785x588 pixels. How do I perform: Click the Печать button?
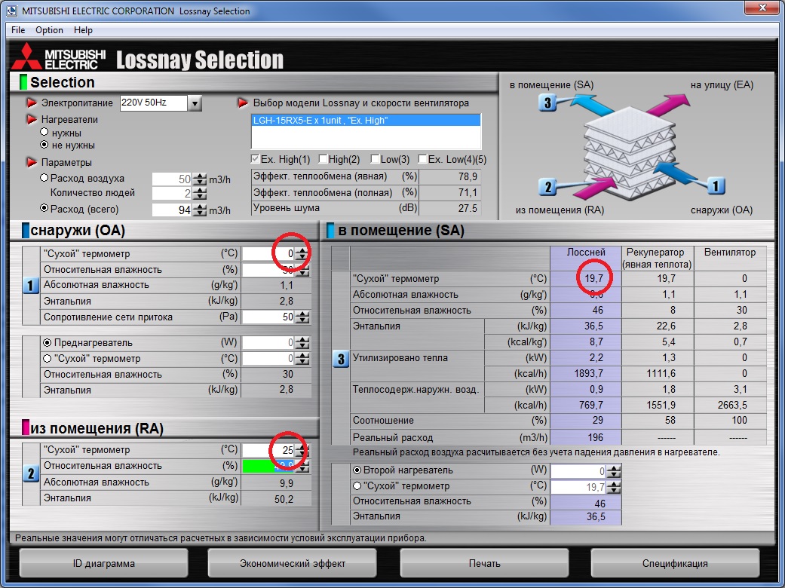tap(484, 563)
